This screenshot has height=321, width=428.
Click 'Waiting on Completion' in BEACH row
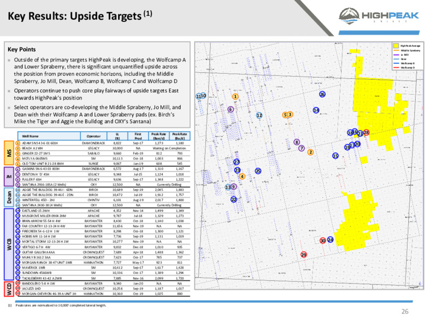click(x=169, y=148)
